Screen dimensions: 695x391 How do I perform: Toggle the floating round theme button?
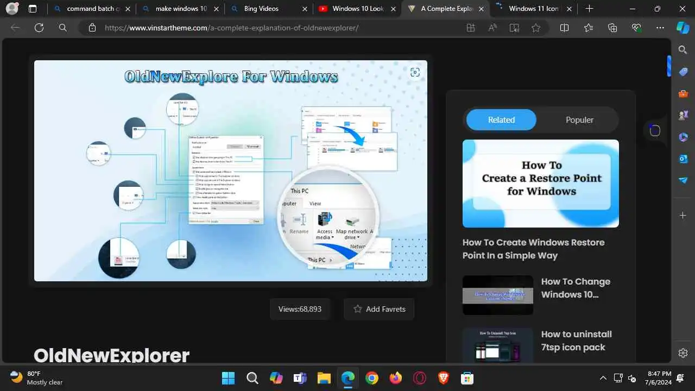point(655,130)
